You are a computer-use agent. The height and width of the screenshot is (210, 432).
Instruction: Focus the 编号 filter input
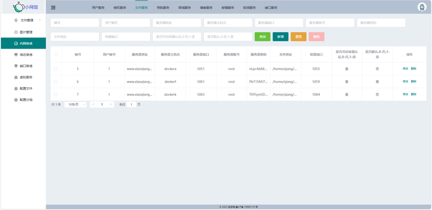(x=75, y=23)
